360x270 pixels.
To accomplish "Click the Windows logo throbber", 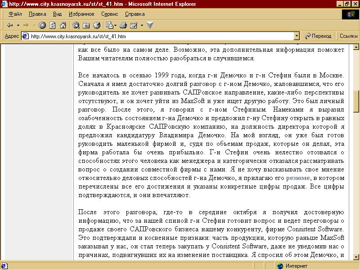I will pyautogui.click(x=351, y=14).
